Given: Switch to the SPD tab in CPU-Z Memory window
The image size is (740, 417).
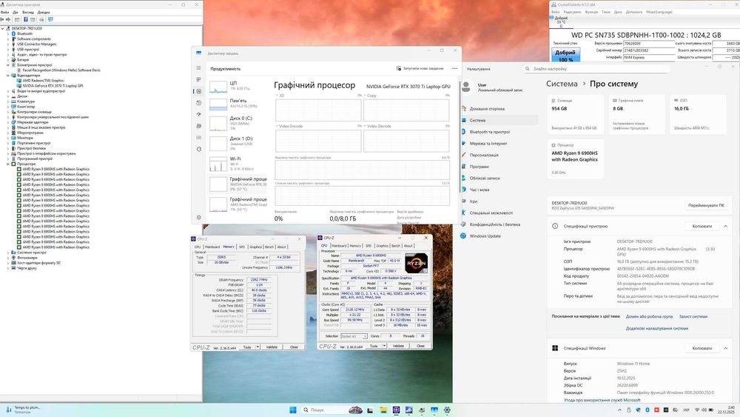Looking at the screenshot, I should 241,247.
